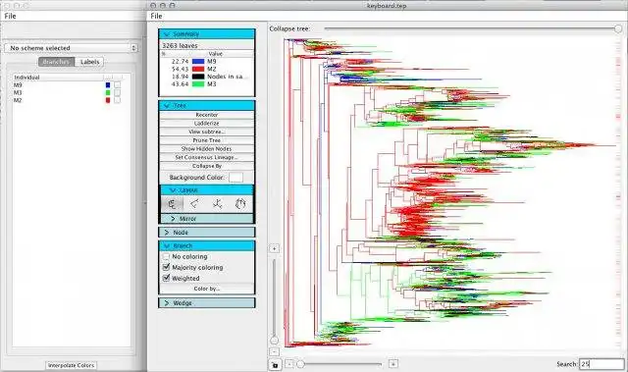Click the lock icon button below tree

[275, 365]
